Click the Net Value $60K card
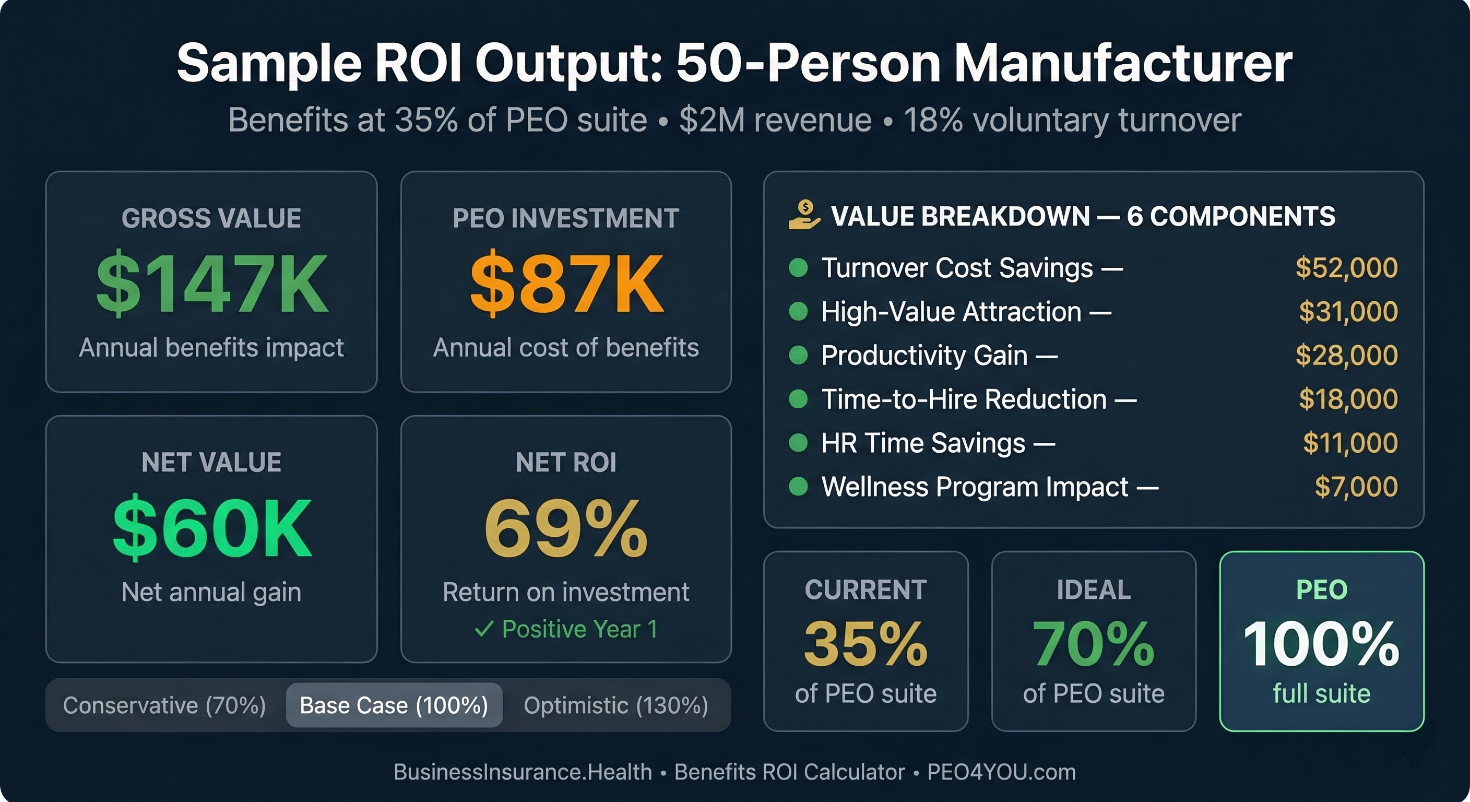Screen dimensions: 1470x802 pos(211,538)
